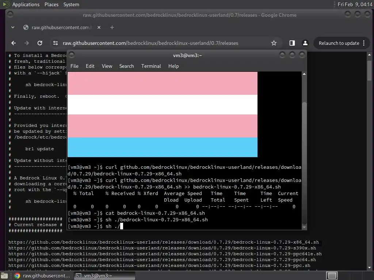Click the ppc.sh release URL
The image size is (374, 280).
tap(159, 265)
